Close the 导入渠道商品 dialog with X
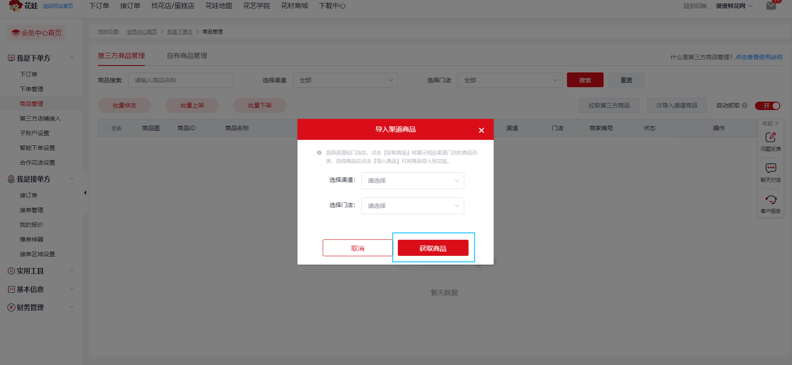Image resolution: width=792 pixels, height=365 pixels. click(482, 130)
